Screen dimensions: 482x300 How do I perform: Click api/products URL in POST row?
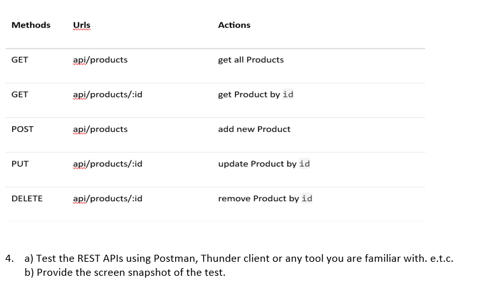tap(100, 129)
